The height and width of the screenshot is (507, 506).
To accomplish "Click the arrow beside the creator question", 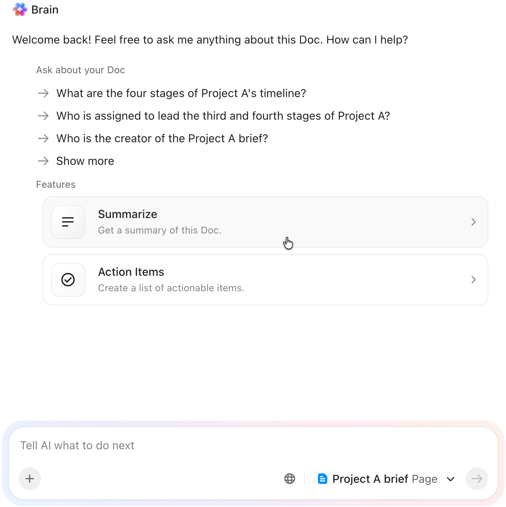I will 43,139.
